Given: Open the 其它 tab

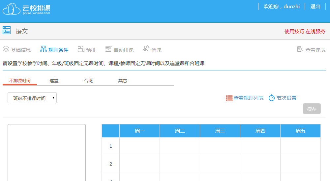Looking at the screenshot, I should pyautogui.click(x=123, y=81).
